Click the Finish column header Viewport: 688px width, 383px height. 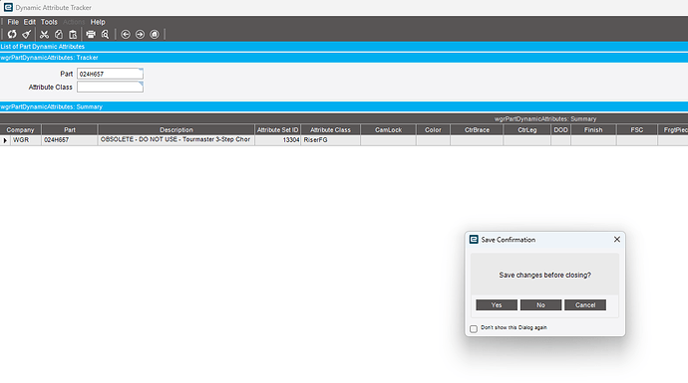tap(593, 129)
